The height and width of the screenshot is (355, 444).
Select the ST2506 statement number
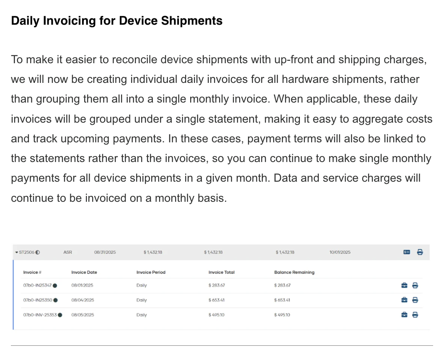point(27,252)
